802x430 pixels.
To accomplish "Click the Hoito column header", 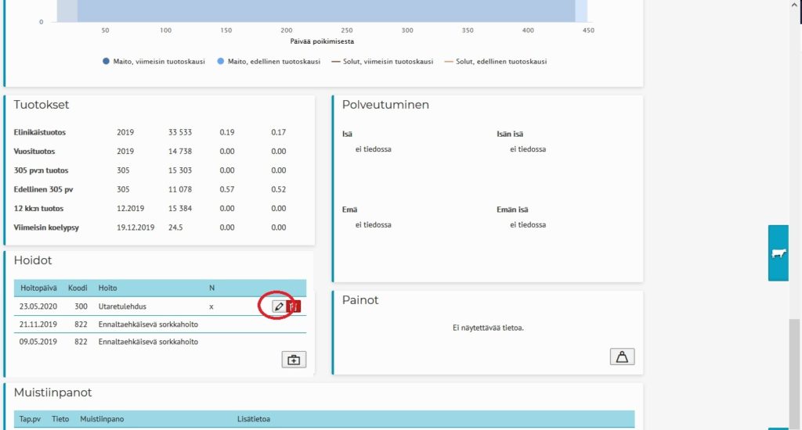I will (x=107, y=288).
